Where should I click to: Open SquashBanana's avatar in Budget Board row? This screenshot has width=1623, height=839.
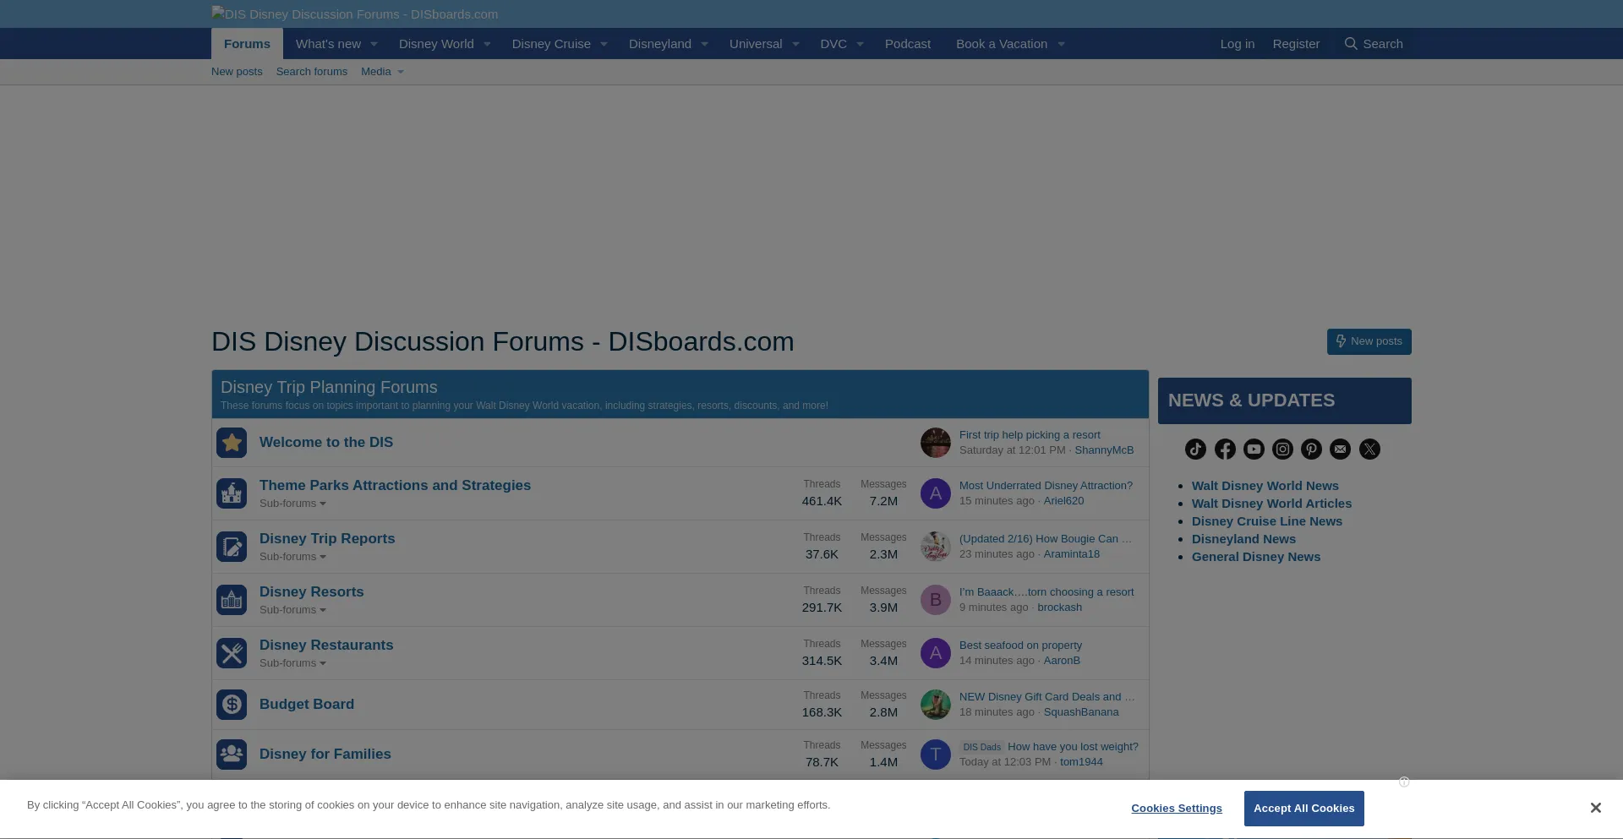click(936, 705)
